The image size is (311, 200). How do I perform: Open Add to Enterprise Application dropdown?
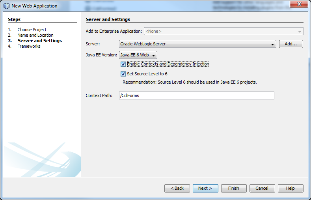(x=223, y=31)
